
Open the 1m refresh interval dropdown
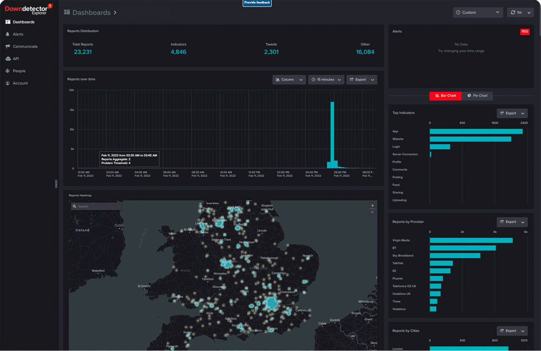(x=520, y=13)
